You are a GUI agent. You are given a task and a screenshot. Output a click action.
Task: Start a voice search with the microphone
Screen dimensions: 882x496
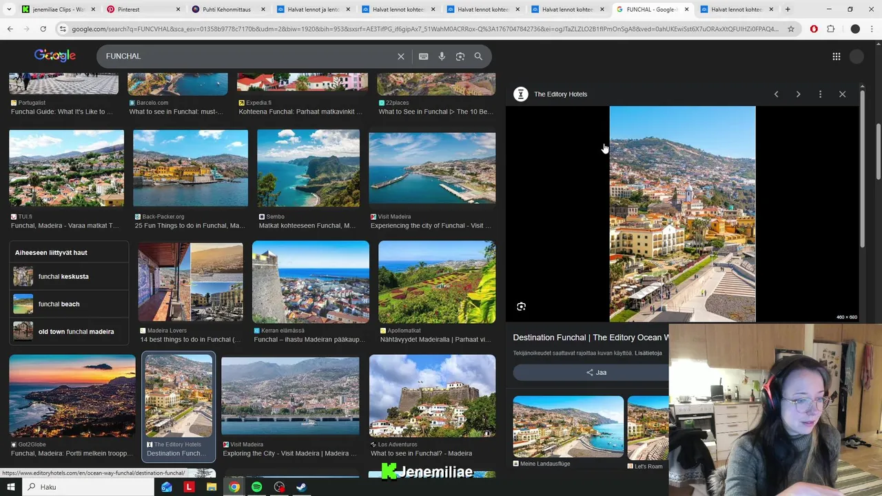click(442, 56)
